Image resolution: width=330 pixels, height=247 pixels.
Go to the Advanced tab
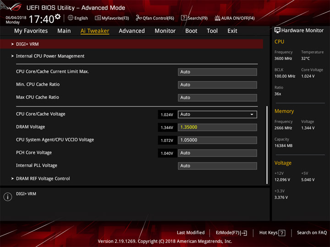[132, 31]
